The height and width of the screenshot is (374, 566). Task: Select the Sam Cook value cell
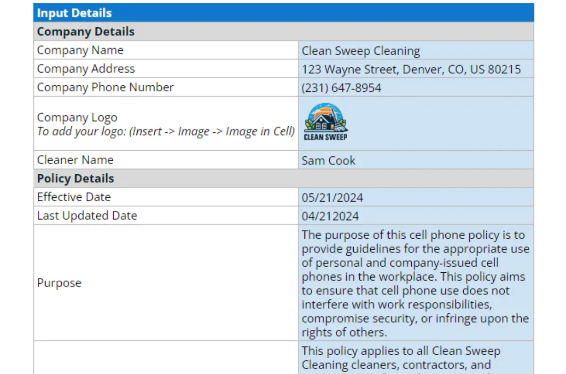[x=416, y=160]
